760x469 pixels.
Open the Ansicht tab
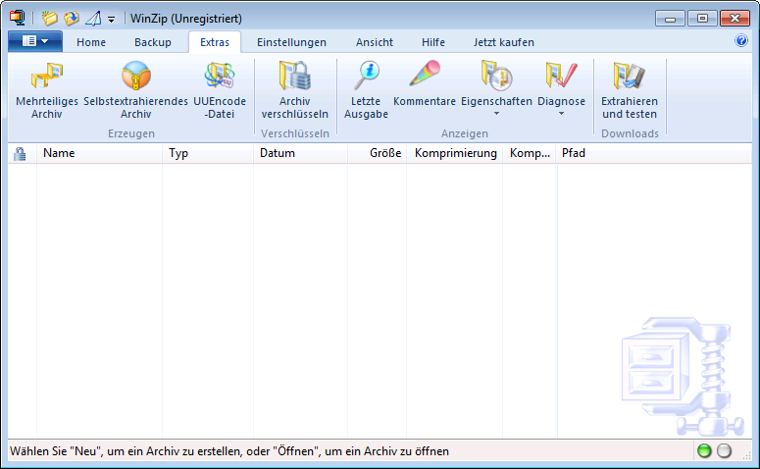point(375,42)
